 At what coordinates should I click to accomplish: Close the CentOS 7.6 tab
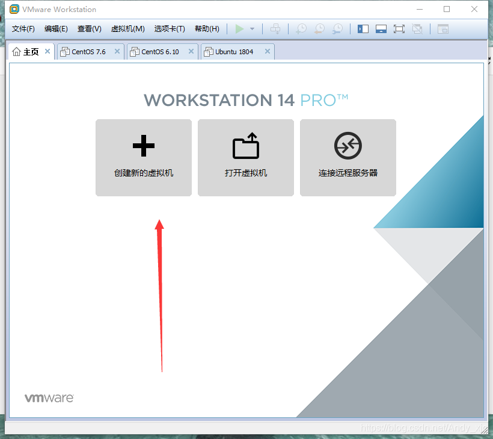coord(117,51)
